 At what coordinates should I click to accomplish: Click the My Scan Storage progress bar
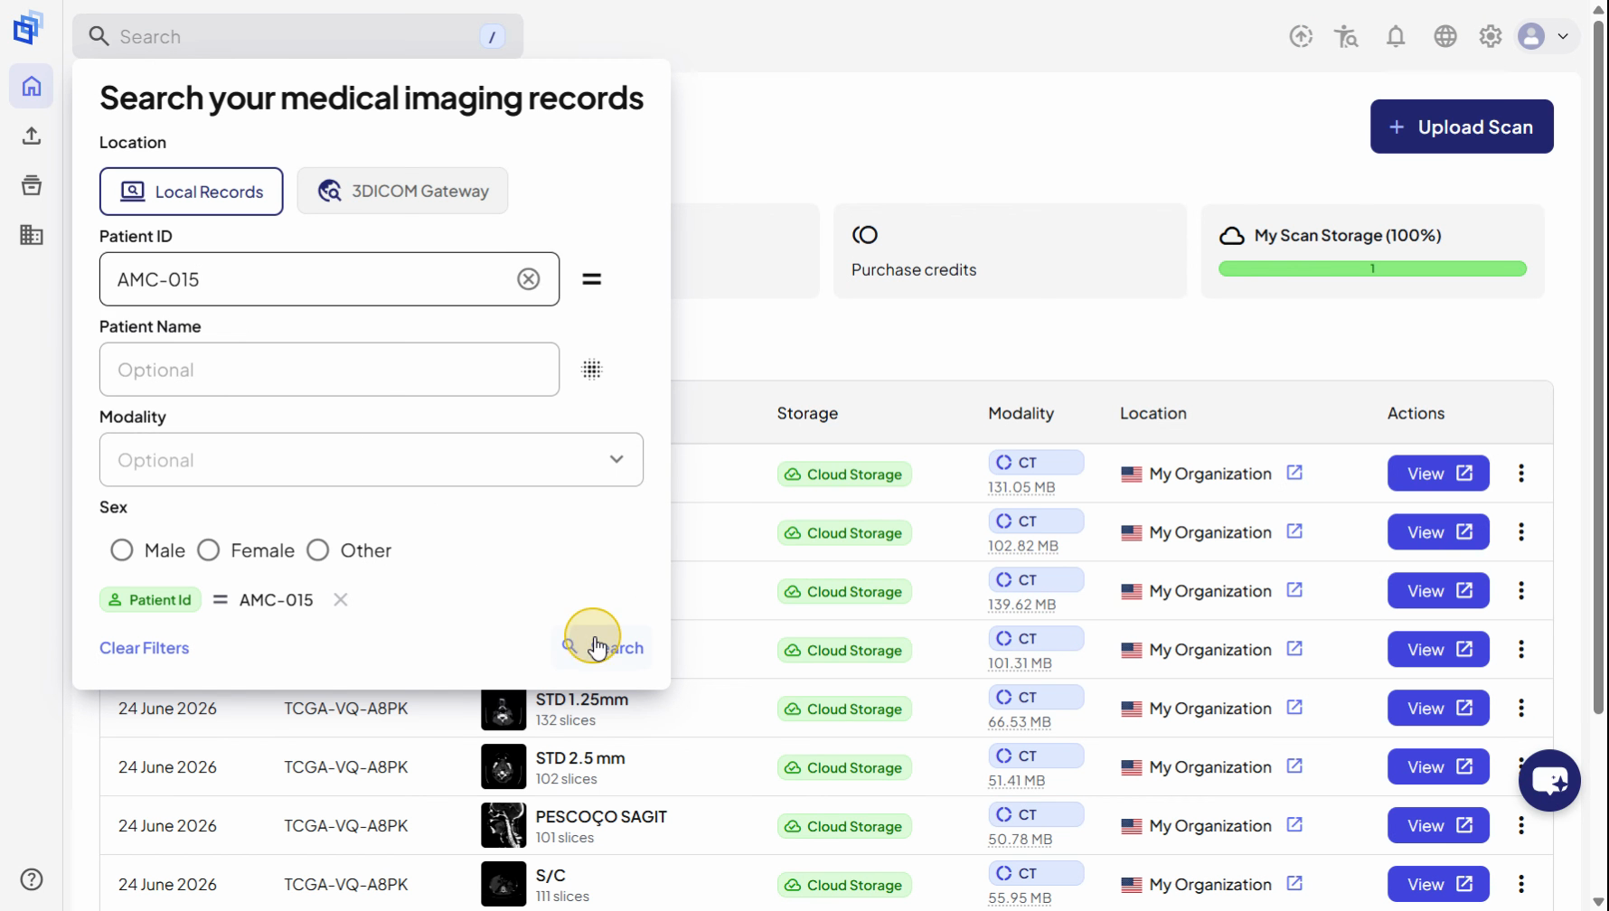(x=1372, y=268)
